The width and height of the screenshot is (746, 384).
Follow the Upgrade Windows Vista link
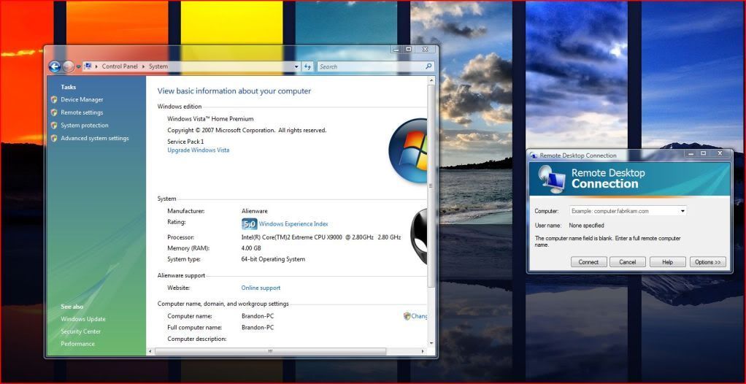point(199,150)
